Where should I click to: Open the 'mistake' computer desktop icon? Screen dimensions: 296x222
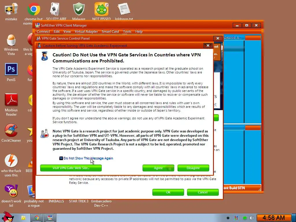(x=11, y=9)
